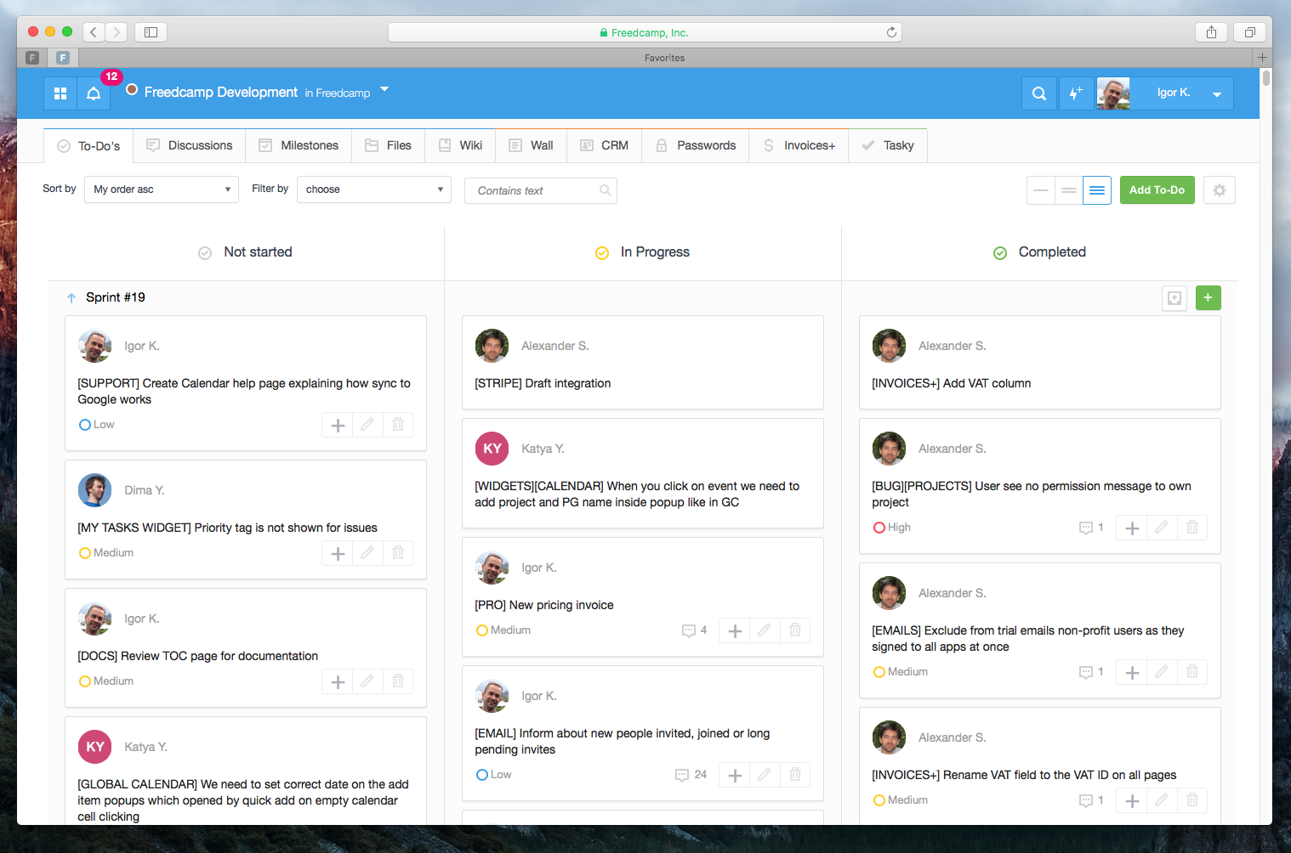The image size is (1291, 853).
Task: Open the Filter by choose dropdown
Action: [x=374, y=189]
